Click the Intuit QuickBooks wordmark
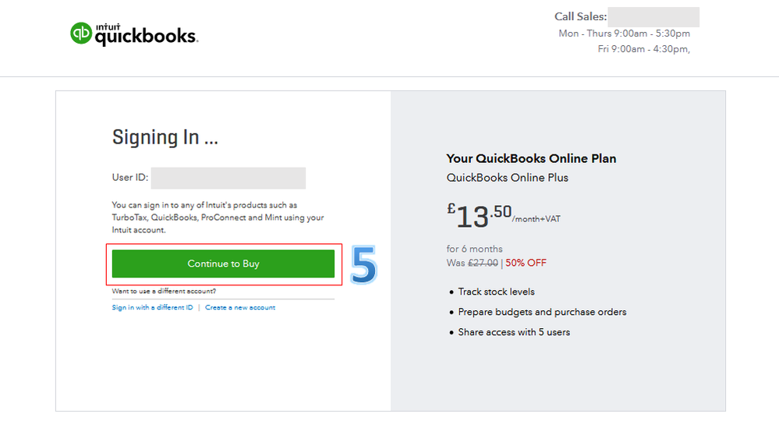 tap(145, 34)
